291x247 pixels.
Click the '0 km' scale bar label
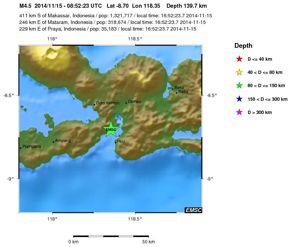tap(73, 242)
